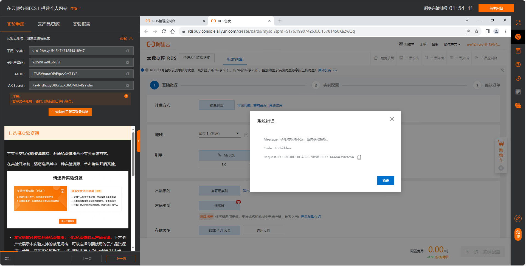Select 通用云盘 storage type
The width and height of the screenshot is (526, 266).
pos(263,230)
